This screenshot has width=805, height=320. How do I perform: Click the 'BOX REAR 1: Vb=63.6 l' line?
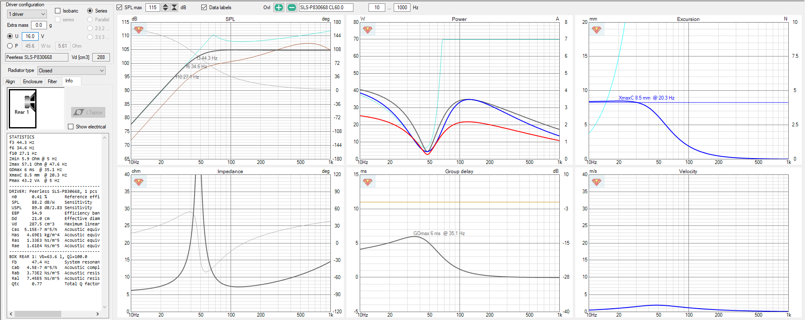pyautogui.click(x=48, y=256)
